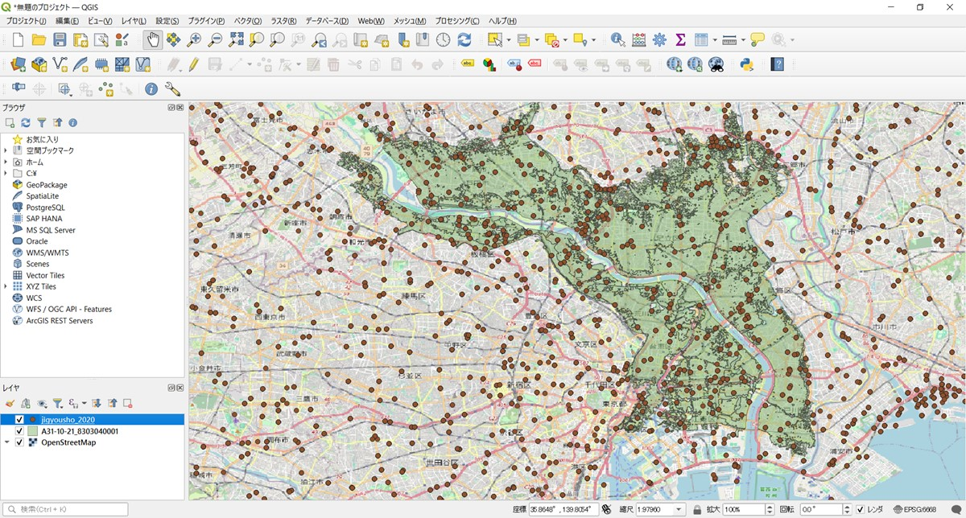The width and height of the screenshot is (966, 518).
Task: Open the レイヤ(L) menu
Action: pyautogui.click(x=134, y=21)
